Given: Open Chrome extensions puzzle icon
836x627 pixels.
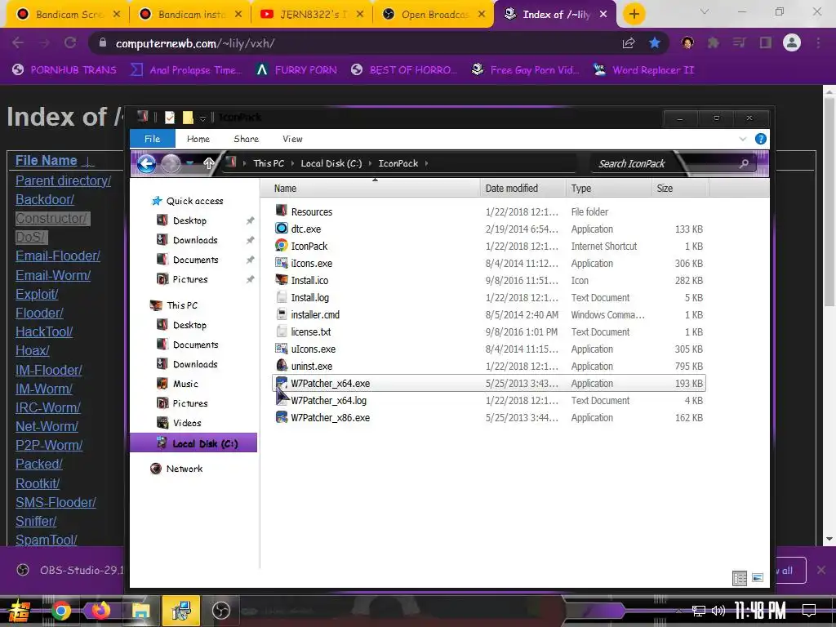Looking at the screenshot, I should coord(713,43).
